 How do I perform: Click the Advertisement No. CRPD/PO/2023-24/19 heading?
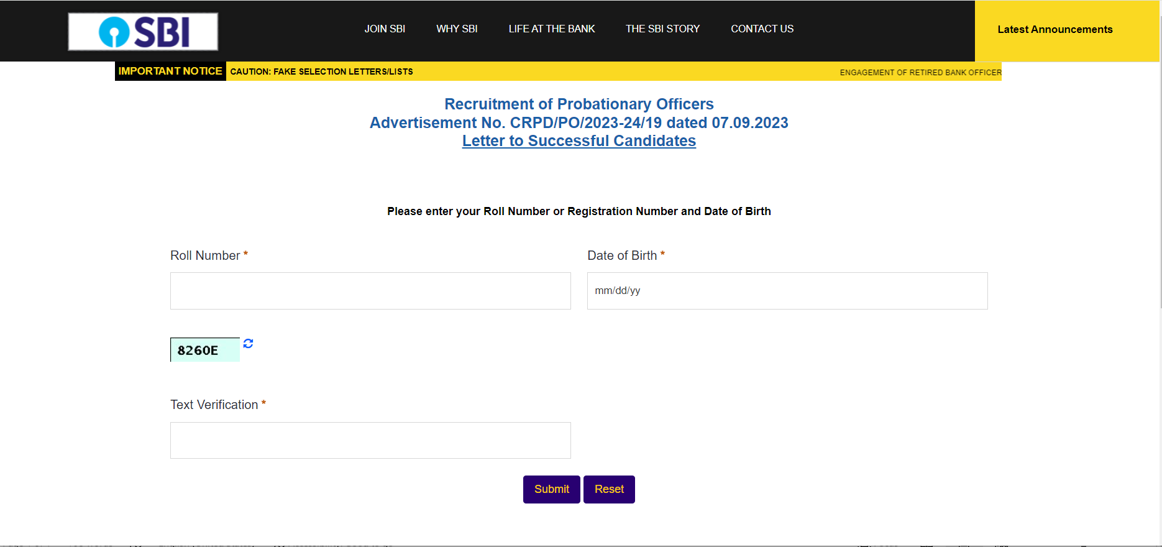pyautogui.click(x=579, y=122)
